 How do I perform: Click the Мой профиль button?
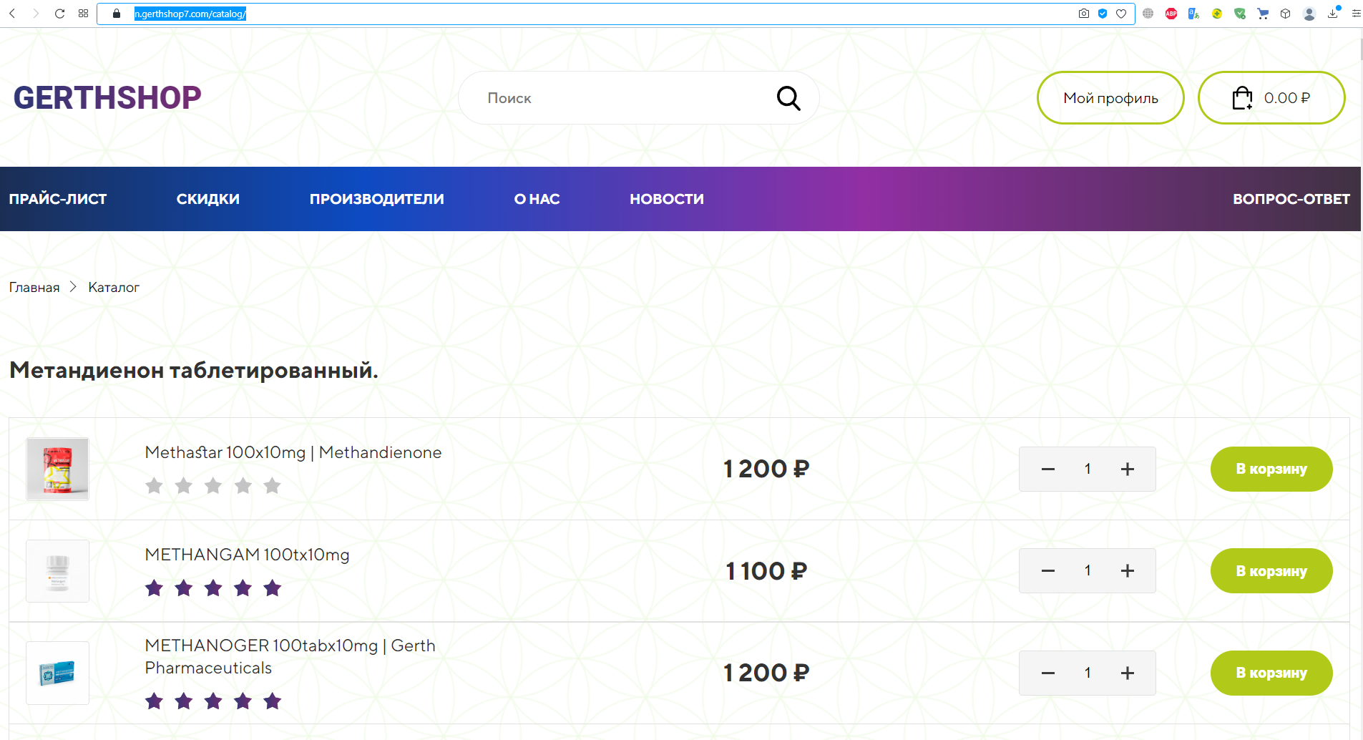point(1110,98)
